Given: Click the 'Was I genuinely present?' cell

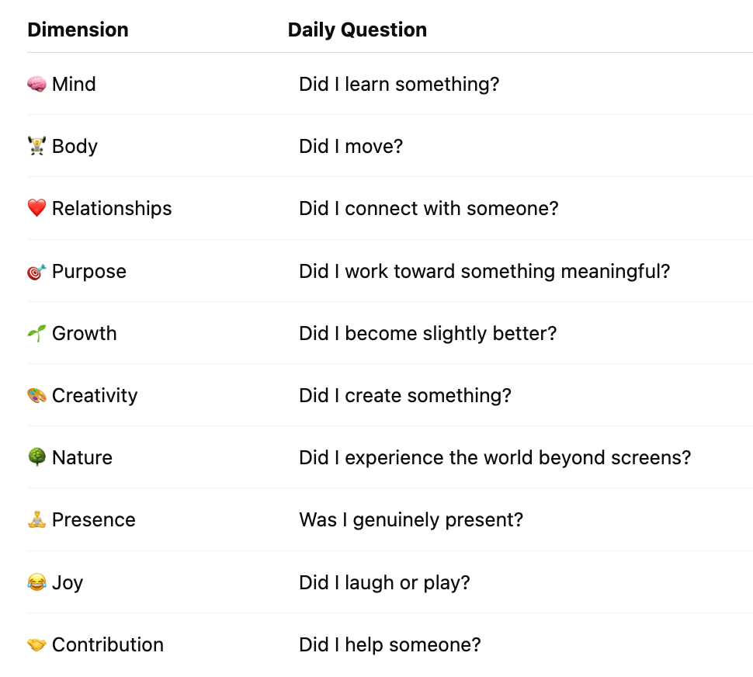Looking at the screenshot, I should (x=411, y=519).
